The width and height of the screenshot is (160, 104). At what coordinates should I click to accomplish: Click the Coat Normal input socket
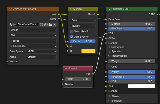[106, 91]
